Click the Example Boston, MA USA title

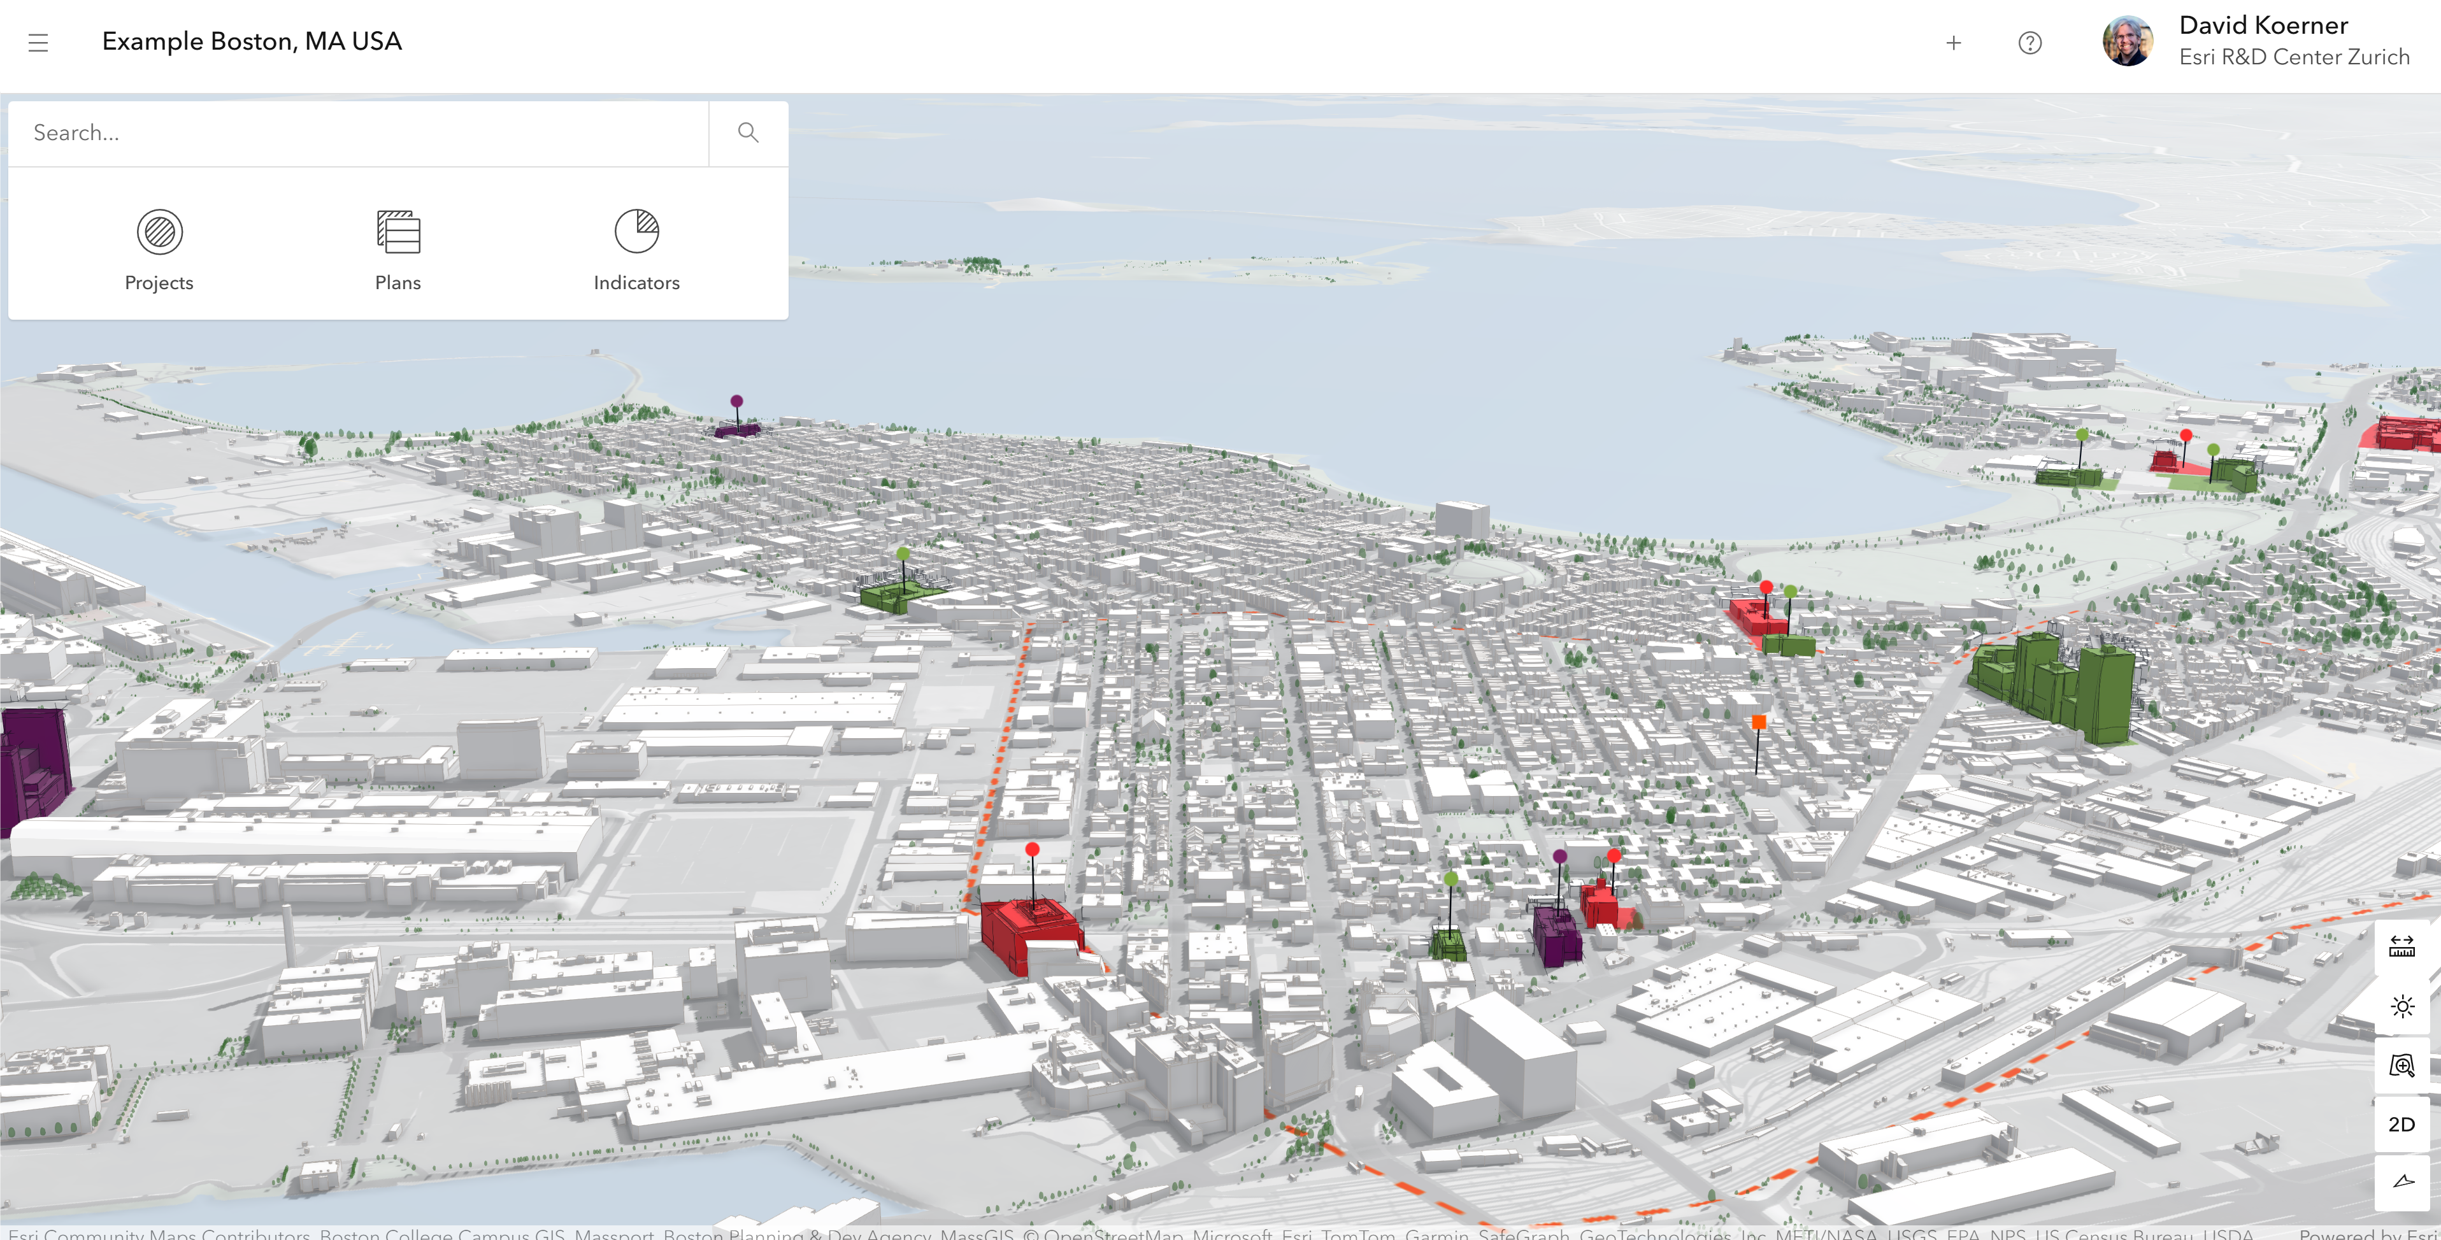coord(252,41)
